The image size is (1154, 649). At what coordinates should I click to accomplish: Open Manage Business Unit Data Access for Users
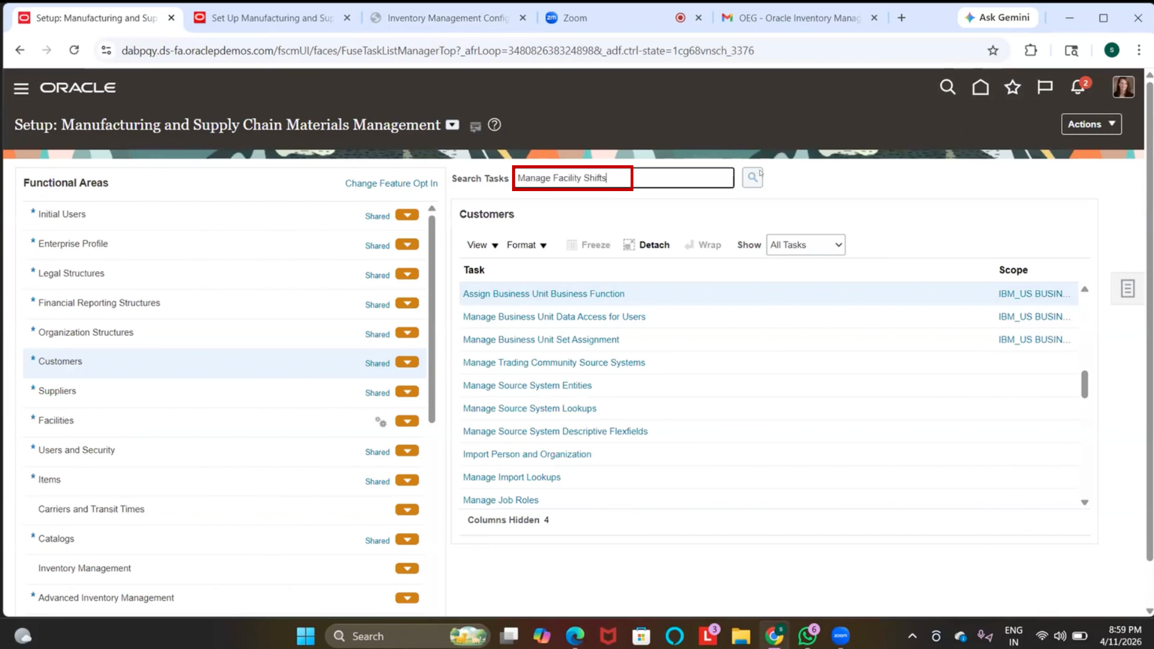[554, 317]
